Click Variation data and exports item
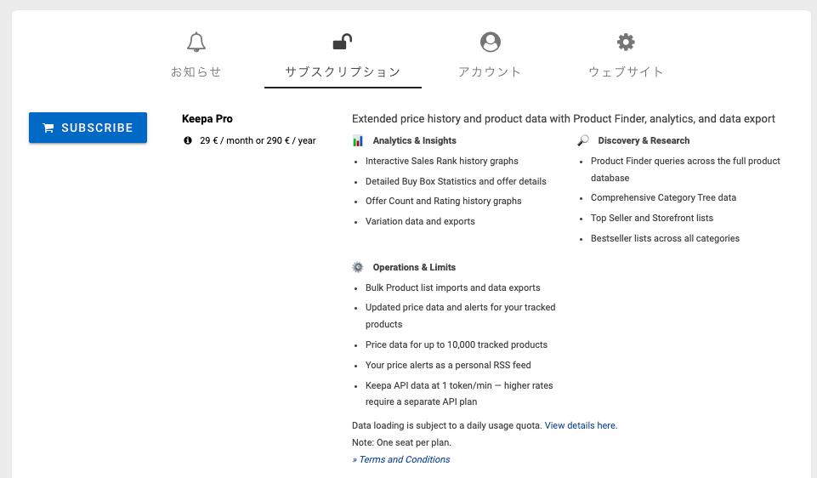The image size is (817, 478). 420,221
